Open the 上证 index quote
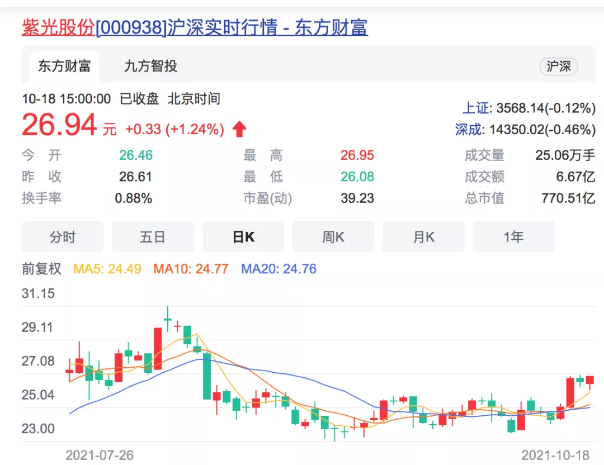Viewport: 604px width, 465px height. tap(475, 108)
